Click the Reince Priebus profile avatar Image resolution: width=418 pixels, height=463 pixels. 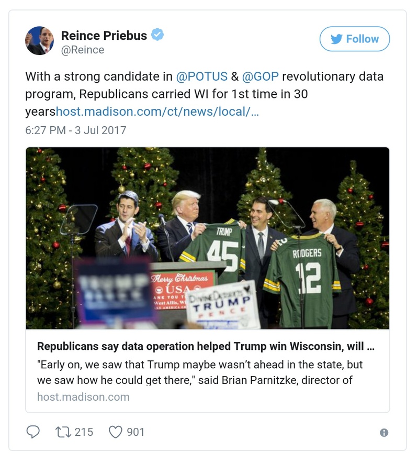tap(39, 41)
